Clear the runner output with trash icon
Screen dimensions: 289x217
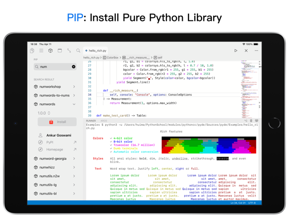251,121
